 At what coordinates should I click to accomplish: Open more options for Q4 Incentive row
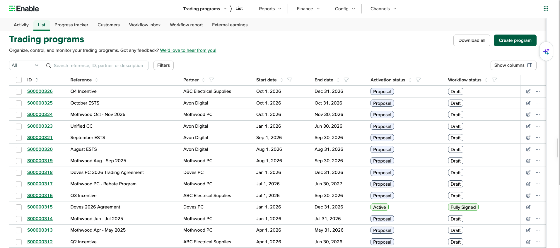pos(538,91)
